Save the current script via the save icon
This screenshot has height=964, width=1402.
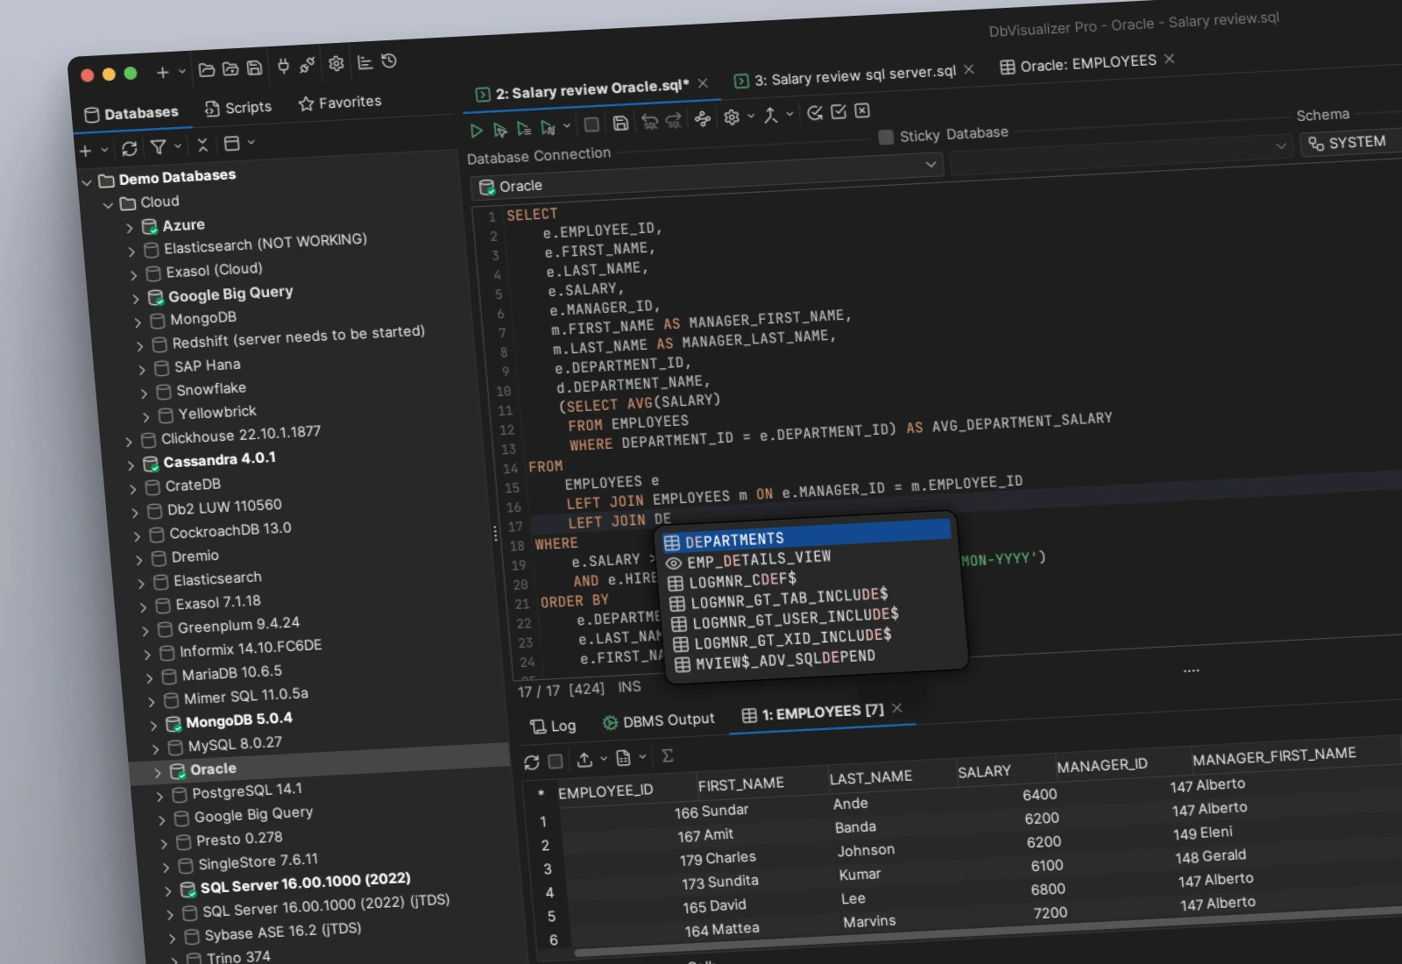coord(621,124)
